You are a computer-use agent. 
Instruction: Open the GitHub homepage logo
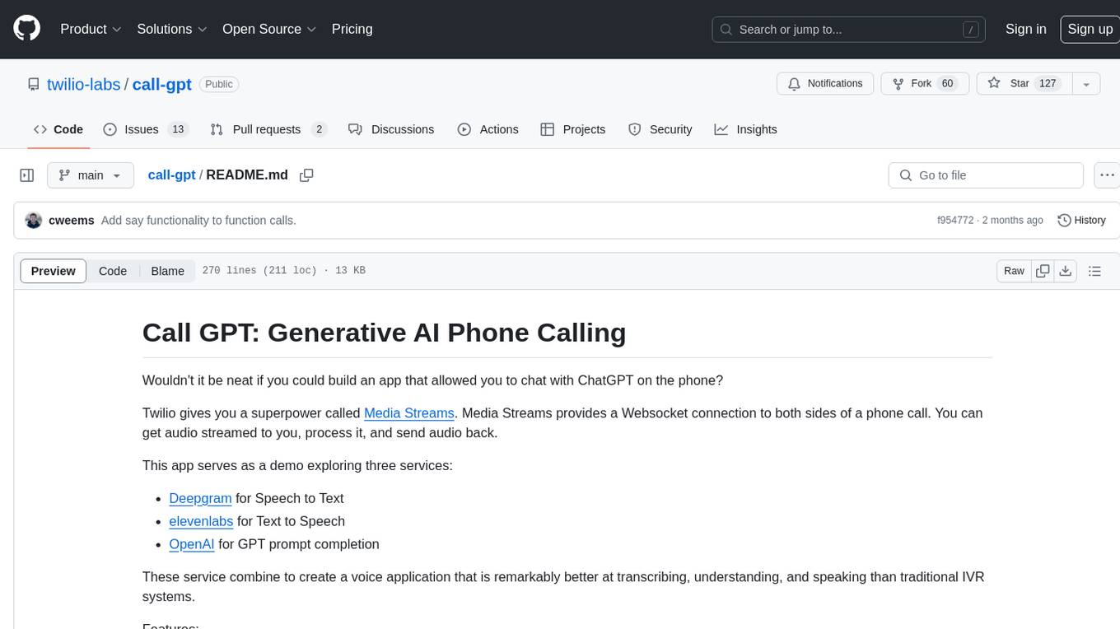26,29
